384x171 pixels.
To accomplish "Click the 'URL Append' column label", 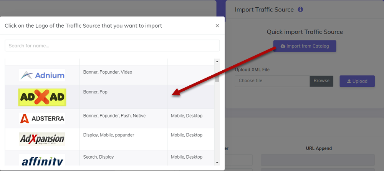I will point(319,148).
